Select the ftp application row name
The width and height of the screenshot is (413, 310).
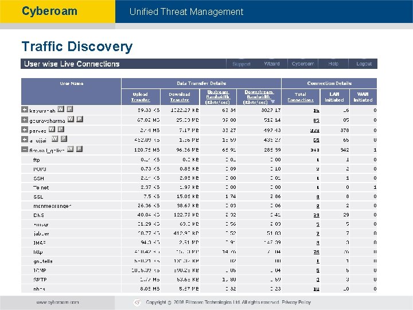(x=36, y=160)
